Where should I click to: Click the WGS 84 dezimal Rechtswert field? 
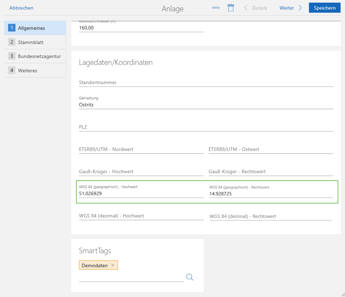271,216
